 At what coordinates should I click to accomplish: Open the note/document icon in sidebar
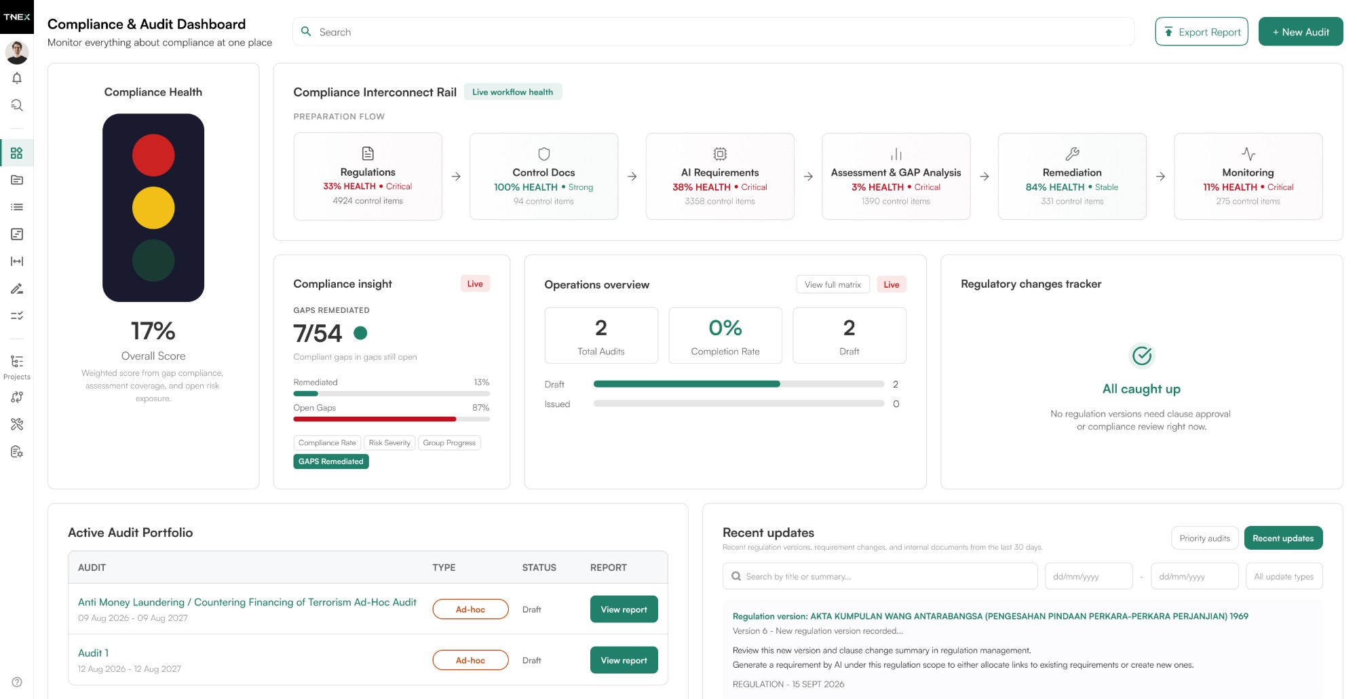[17, 234]
